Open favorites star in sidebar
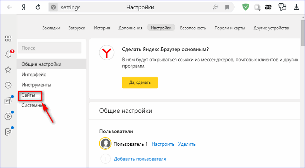 (8, 70)
